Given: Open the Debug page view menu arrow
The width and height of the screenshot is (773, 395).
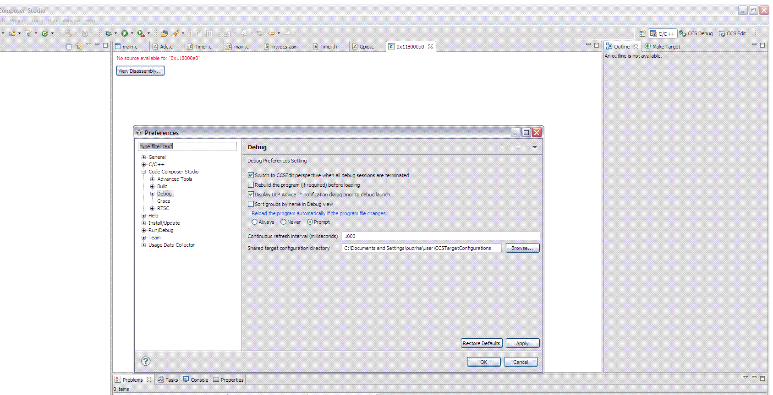Looking at the screenshot, I should [x=534, y=147].
